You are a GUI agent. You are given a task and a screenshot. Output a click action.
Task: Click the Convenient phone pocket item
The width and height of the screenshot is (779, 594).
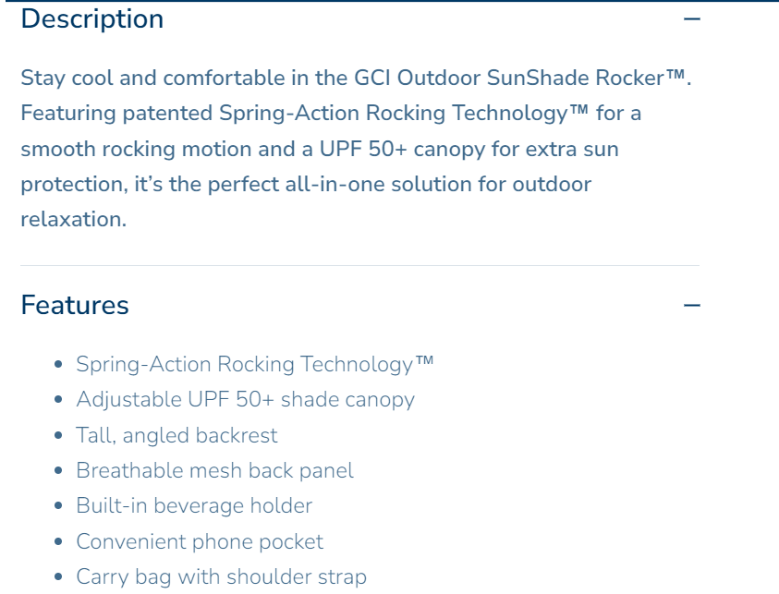[x=200, y=541]
